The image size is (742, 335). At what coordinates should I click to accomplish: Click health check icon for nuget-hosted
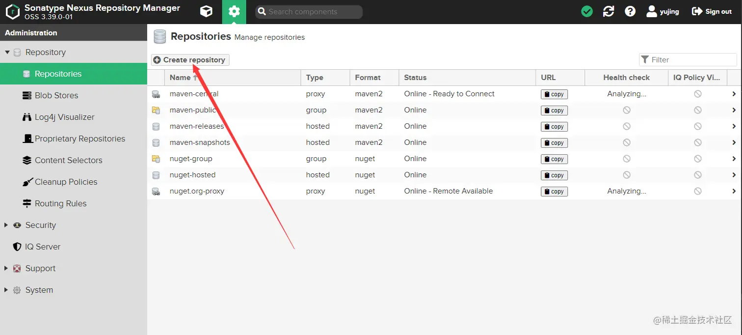(627, 175)
